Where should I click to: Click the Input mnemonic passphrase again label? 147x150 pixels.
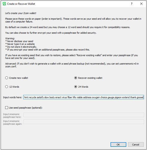click(x=12, y=122)
